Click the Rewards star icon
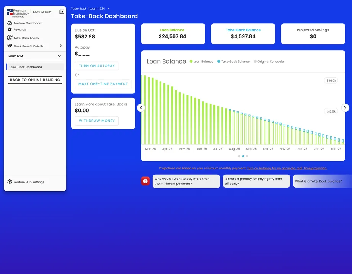Screen dimensions: 352x274 click(x=10, y=29)
